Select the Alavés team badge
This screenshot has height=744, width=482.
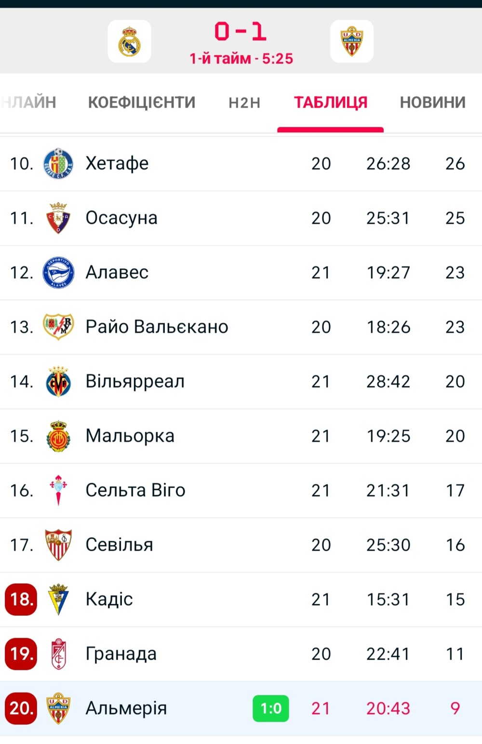click(x=58, y=272)
